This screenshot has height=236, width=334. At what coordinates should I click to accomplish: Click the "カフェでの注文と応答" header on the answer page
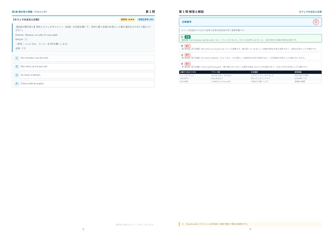click(311, 12)
